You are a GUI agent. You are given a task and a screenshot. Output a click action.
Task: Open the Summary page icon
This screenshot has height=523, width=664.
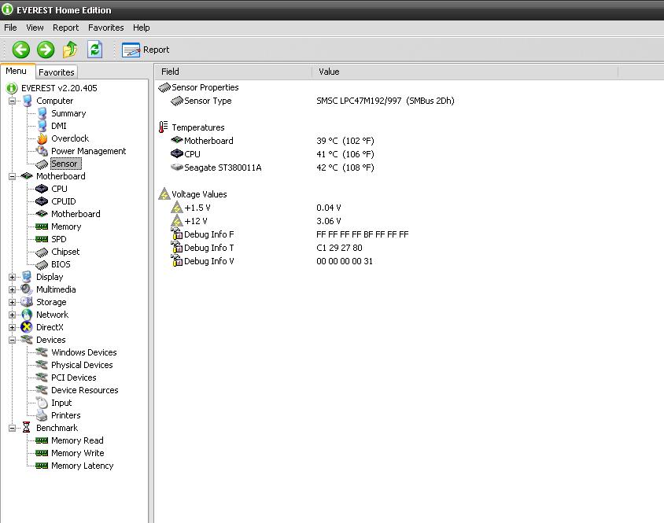(x=42, y=113)
